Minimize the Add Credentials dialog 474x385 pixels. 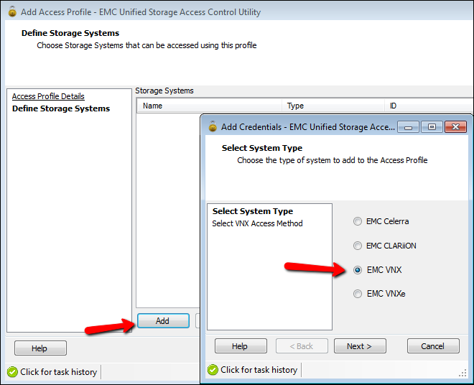408,127
